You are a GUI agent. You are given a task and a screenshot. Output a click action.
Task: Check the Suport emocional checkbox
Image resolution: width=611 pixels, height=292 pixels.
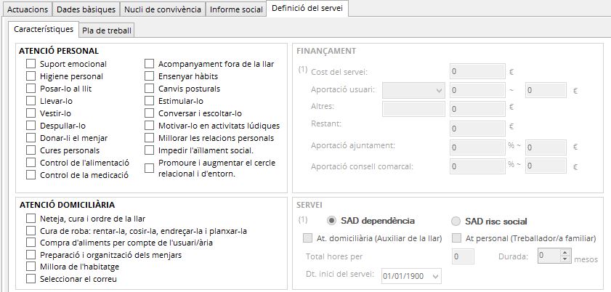(x=31, y=64)
